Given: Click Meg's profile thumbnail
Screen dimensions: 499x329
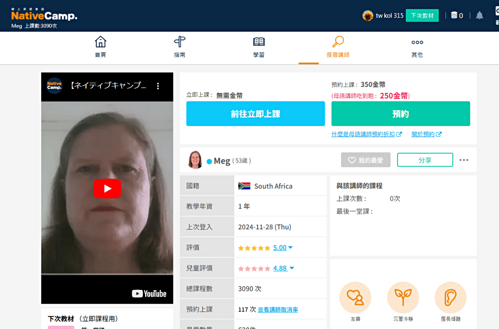Looking at the screenshot, I should [x=195, y=160].
